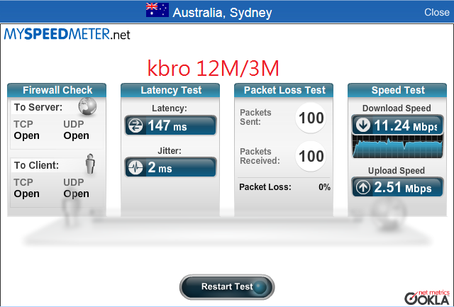Screen dimensions: 454x307
Task: Click the latency arrows icon
Action: (135, 125)
